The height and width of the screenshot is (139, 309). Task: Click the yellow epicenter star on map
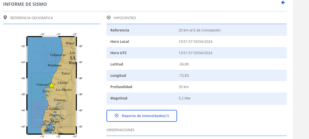point(52,85)
